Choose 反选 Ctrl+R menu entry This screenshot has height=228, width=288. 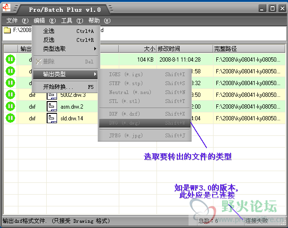click(x=66, y=40)
